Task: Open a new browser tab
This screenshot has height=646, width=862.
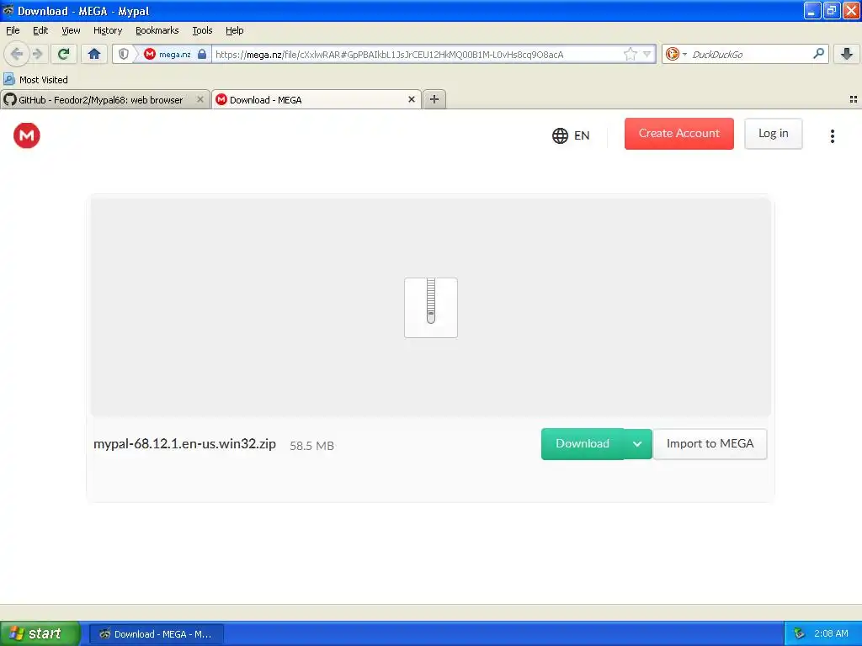Action: click(434, 99)
